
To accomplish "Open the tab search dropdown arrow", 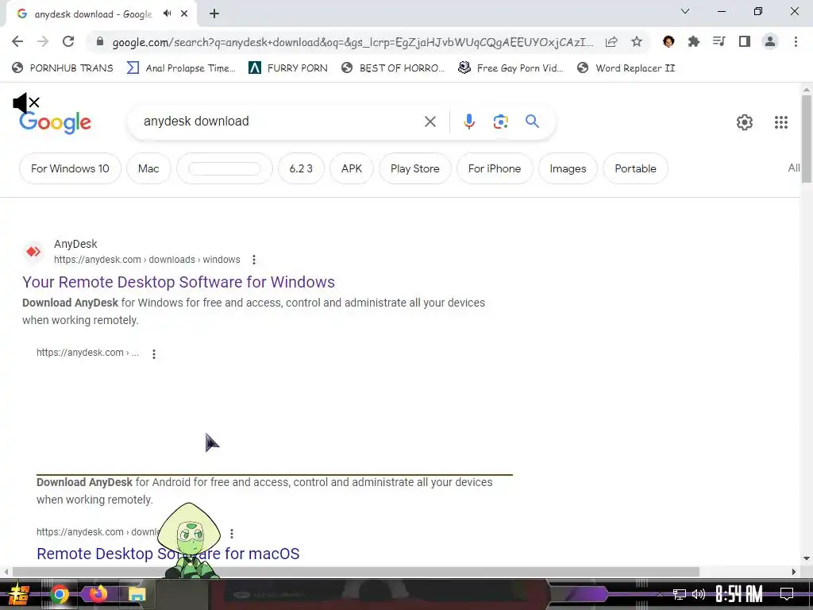I will point(685,11).
